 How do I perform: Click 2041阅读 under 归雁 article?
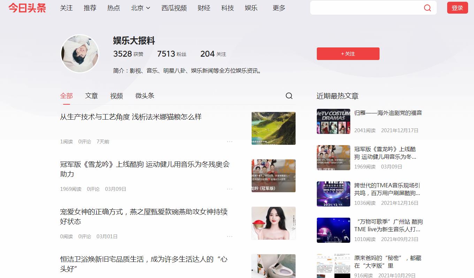click(x=365, y=130)
